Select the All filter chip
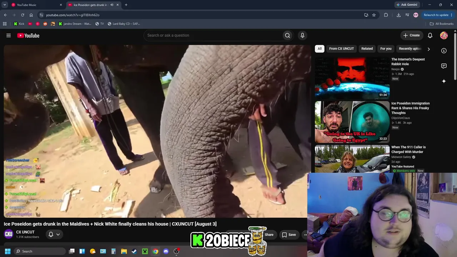457x257 pixels. coord(320,49)
